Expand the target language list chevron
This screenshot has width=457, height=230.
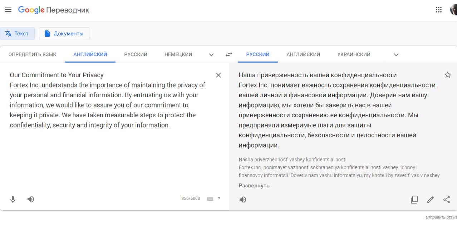(396, 55)
